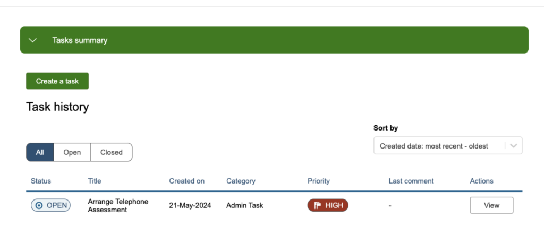Select the All filter tab

[x=40, y=152]
